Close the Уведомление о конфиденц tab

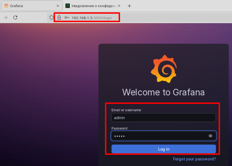[x=119, y=6]
